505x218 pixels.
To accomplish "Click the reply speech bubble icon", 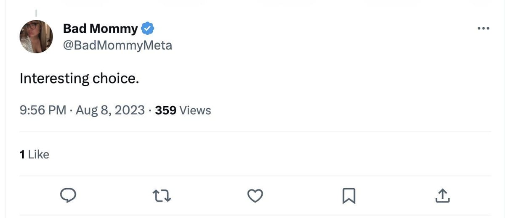I will 68,195.
